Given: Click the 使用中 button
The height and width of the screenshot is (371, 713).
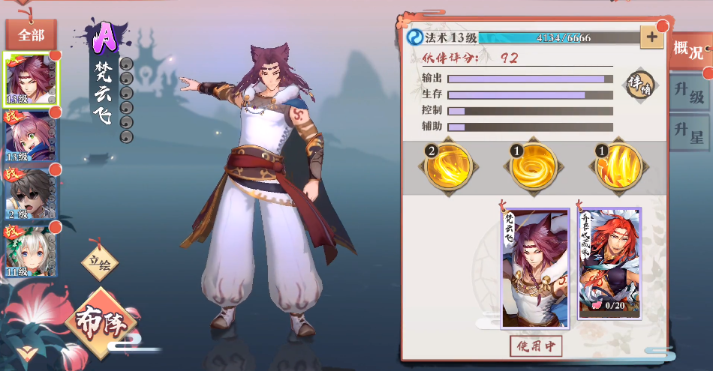Looking at the screenshot, I should (536, 346).
